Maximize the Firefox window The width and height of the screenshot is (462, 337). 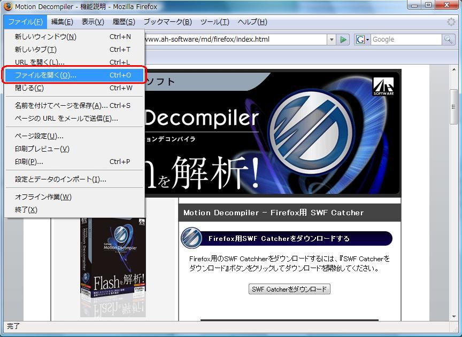coord(429,5)
